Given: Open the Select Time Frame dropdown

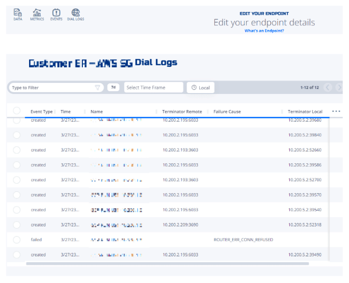Looking at the screenshot, I should pos(153,88).
